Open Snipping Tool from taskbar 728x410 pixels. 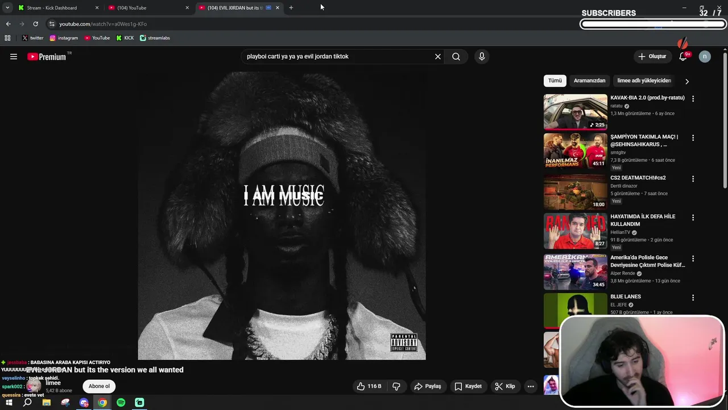[65, 403]
